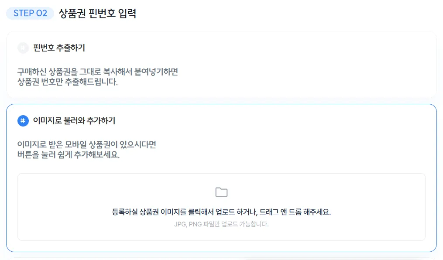The width and height of the screenshot is (443, 260).
Task: Click the folder icon in the upload zone
Action: pyautogui.click(x=221, y=192)
